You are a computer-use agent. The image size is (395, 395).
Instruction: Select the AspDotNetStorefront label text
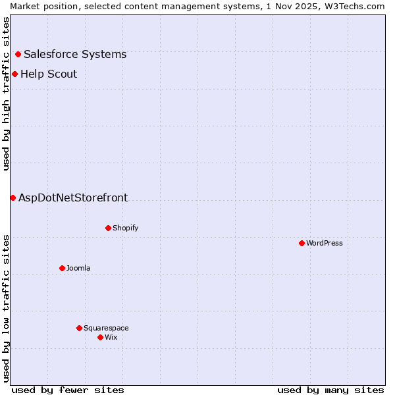(x=73, y=198)
